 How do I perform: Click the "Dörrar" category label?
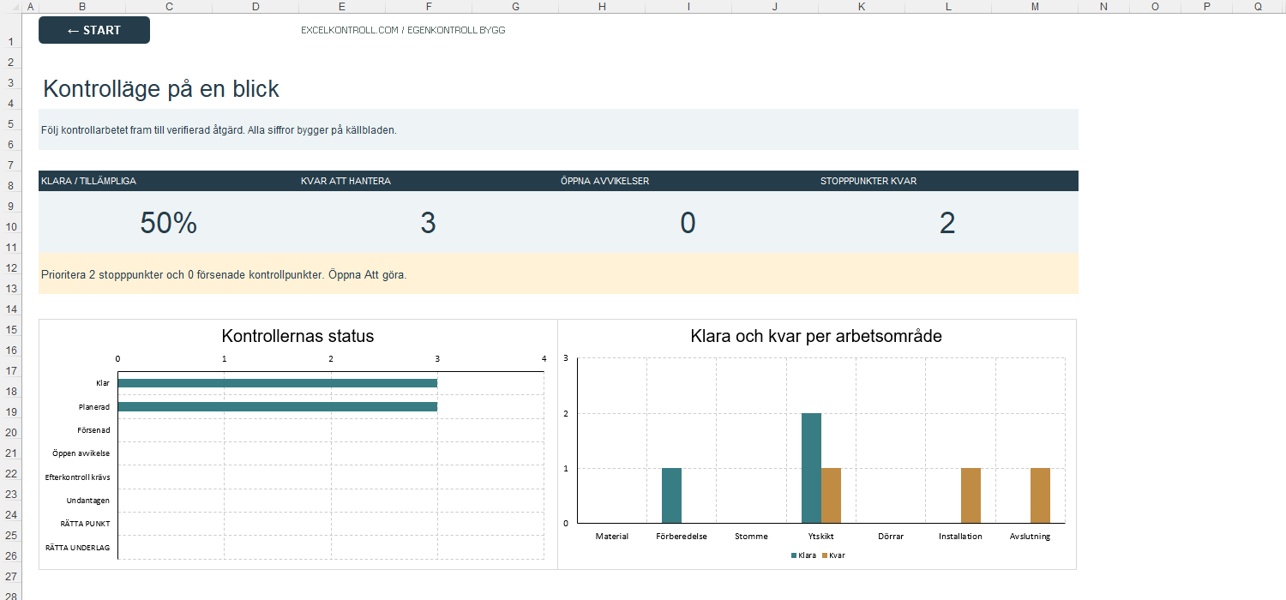click(x=891, y=537)
